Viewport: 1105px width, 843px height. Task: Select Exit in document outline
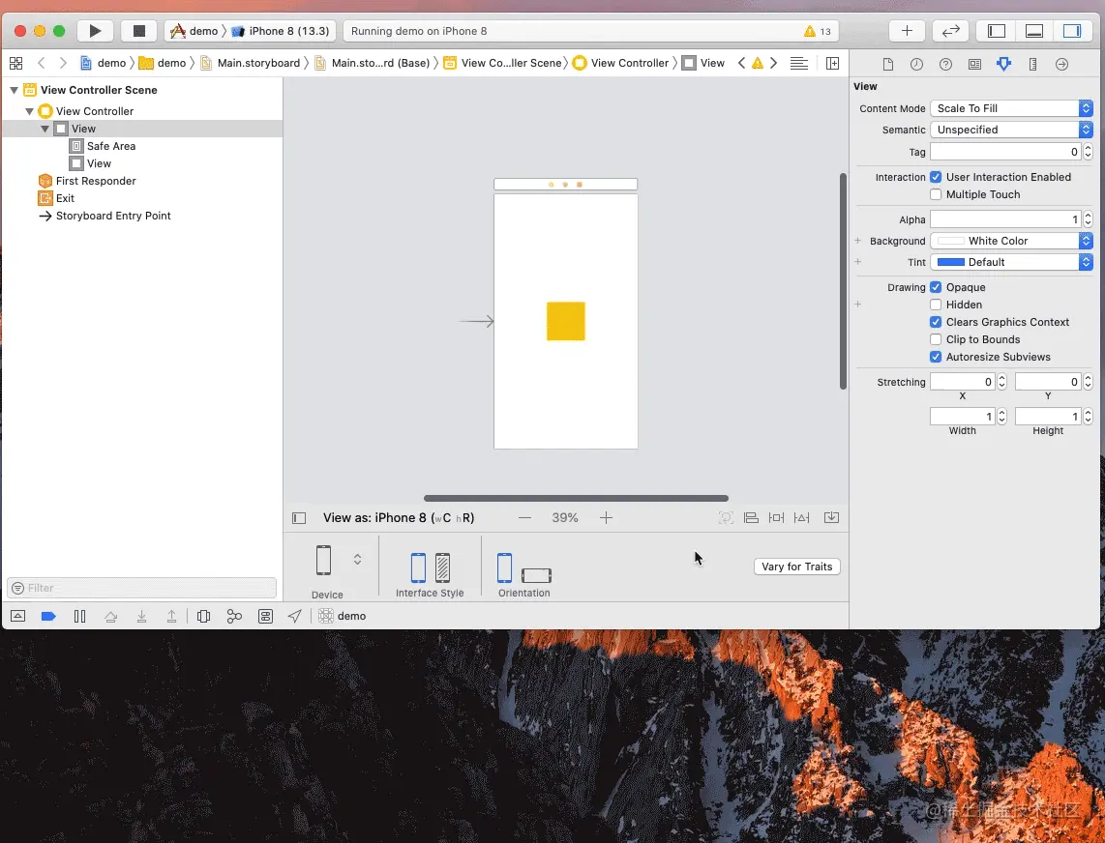click(x=56, y=198)
